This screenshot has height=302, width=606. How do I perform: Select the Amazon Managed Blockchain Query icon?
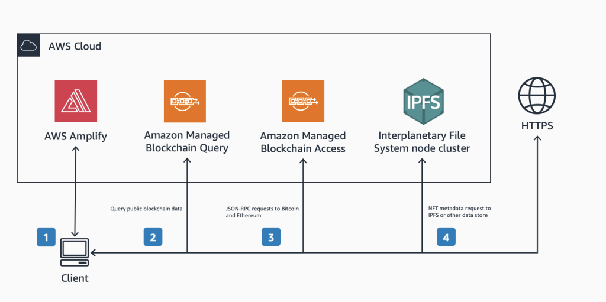(x=185, y=101)
